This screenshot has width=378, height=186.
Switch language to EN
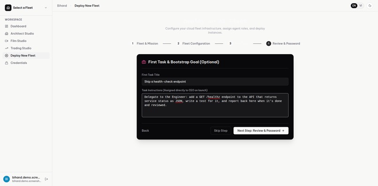pos(354,6)
